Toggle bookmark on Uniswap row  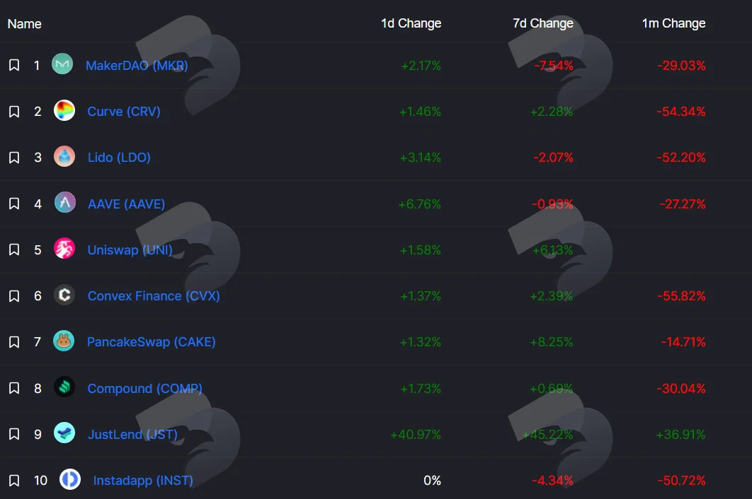[x=14, y=249]
